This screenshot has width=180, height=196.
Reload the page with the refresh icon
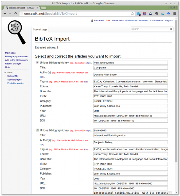click(16, 13)
